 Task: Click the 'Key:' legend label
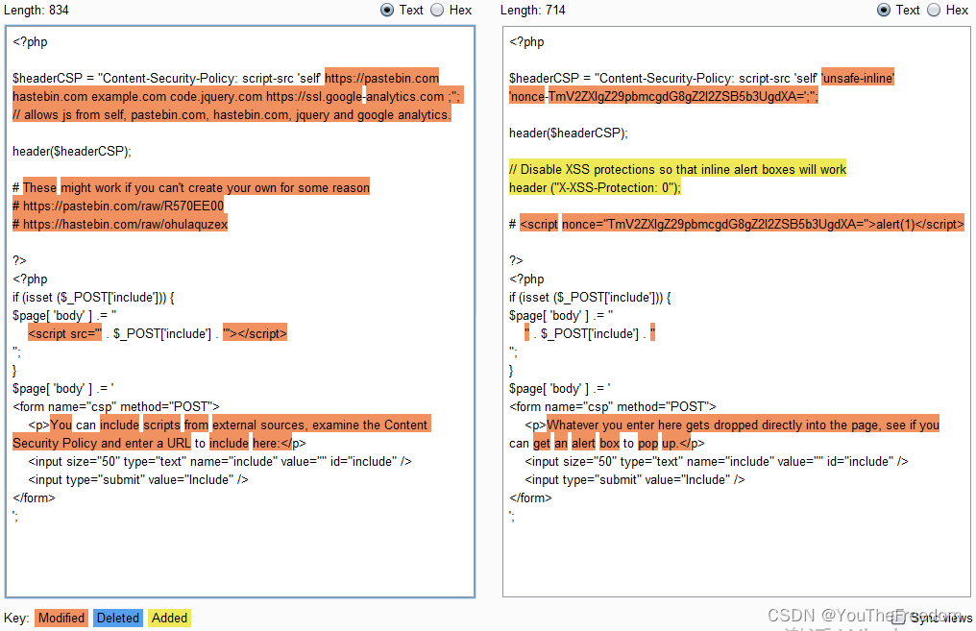coord(16,618)
